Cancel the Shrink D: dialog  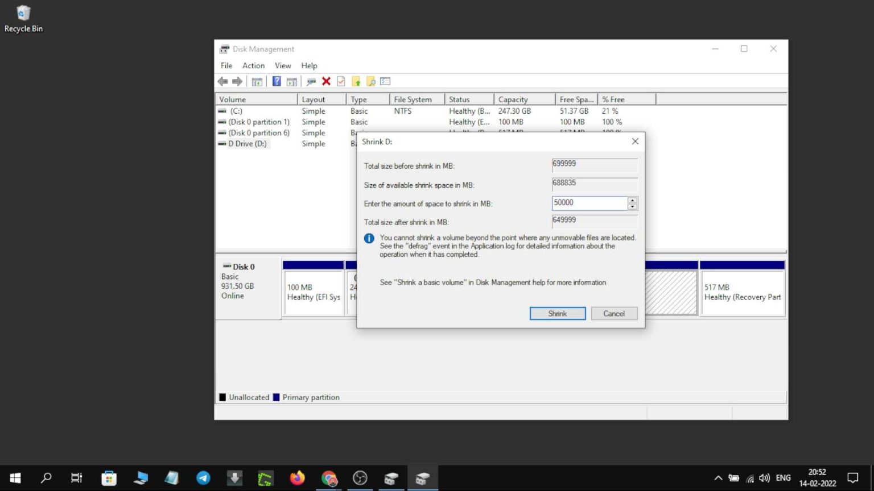[614, 313]
